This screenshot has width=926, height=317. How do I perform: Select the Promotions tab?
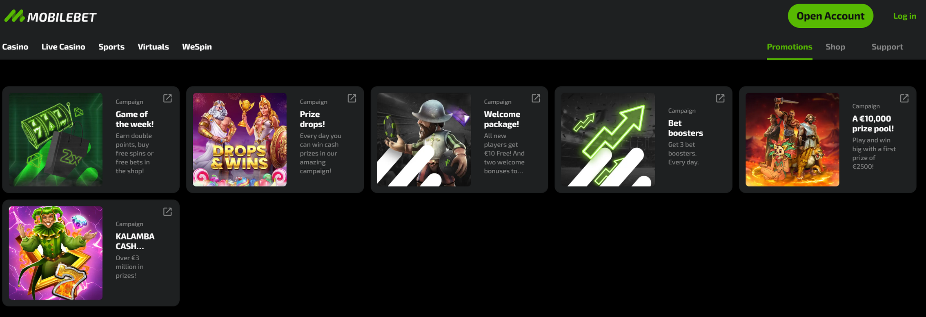coord(790,47)
